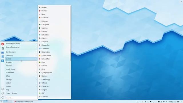The width and height of the screenshot is (183, 103).
Task: Click the Help menu entry
Action: (21, 90)
